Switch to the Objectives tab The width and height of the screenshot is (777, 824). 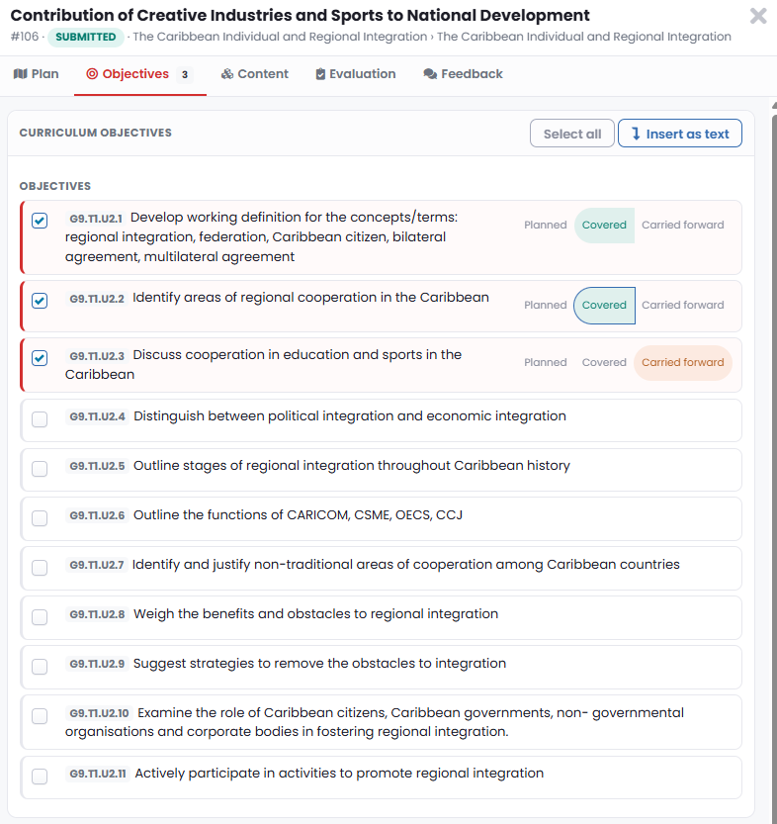click(x=140, y=74)
